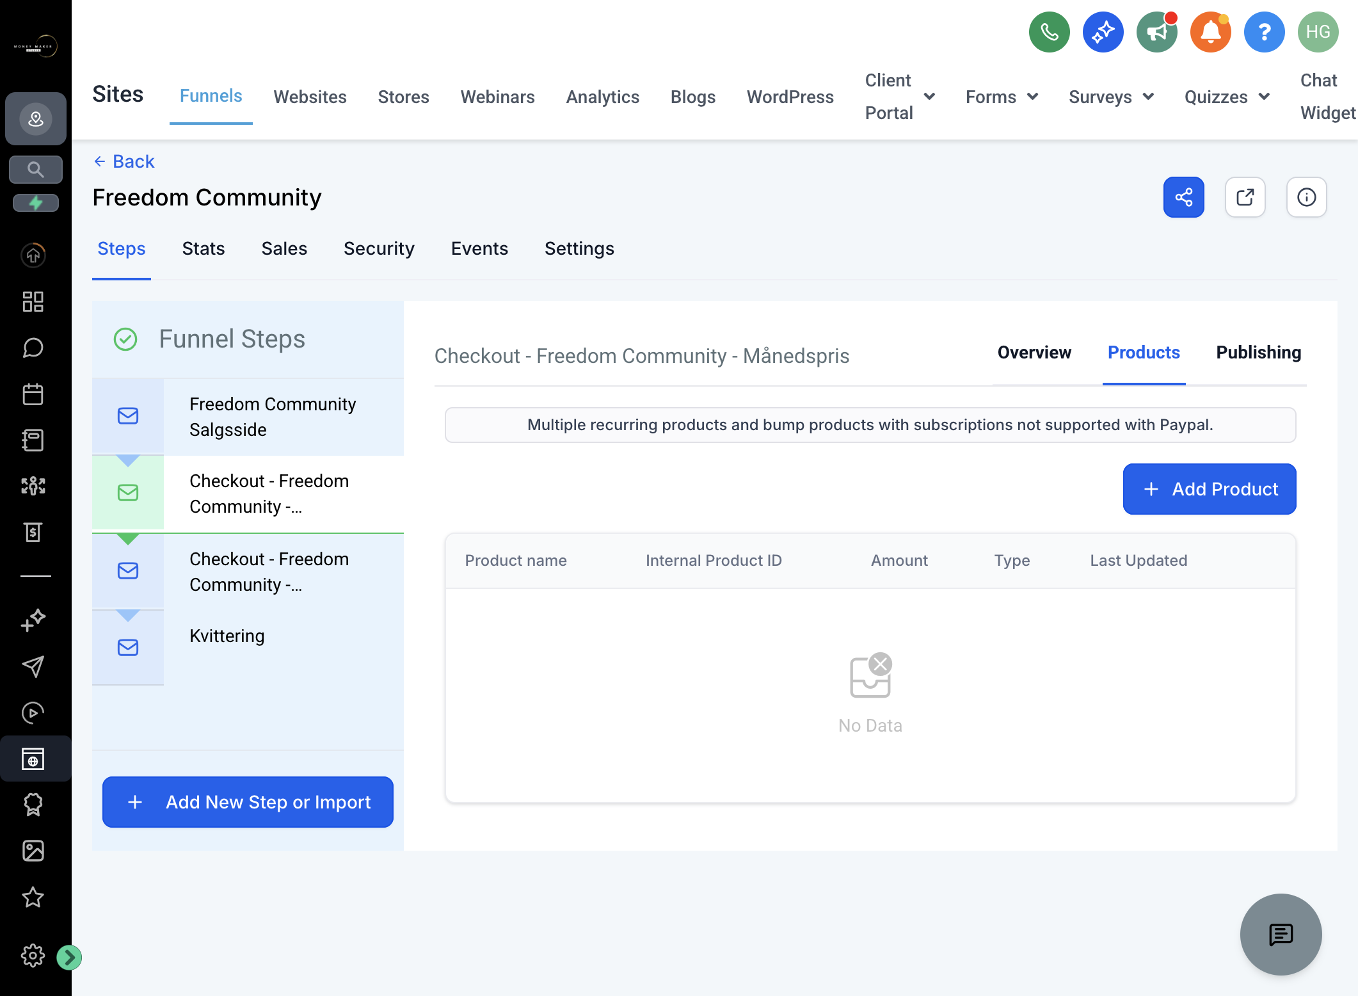
Task: Open the media image icon in sidebar
Action: click(33, 851)
